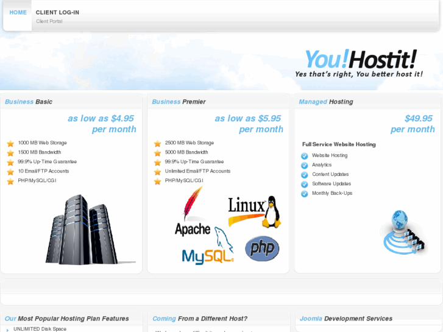Click 1000 MB Web Storage text
Viewport: 443px width, 332px height.
tap(43, 143)
